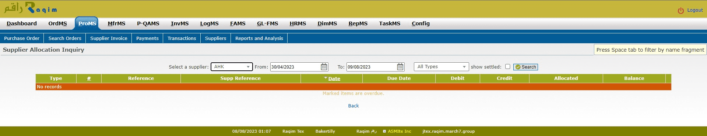Viewport: 707px width, 136px height.
Task: Click the Logout power icon
Action: [681, 11]
